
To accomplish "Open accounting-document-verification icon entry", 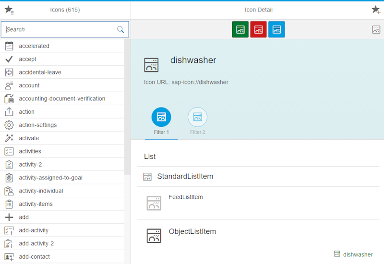I will [62, 99].
